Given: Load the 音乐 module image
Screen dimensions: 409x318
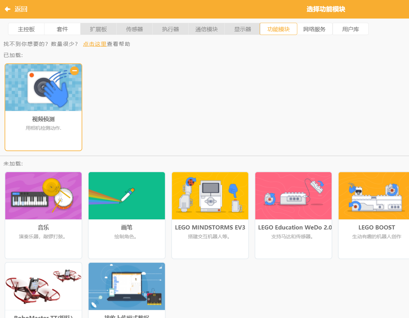Looking at the screenshot, I should coord(43,196).
